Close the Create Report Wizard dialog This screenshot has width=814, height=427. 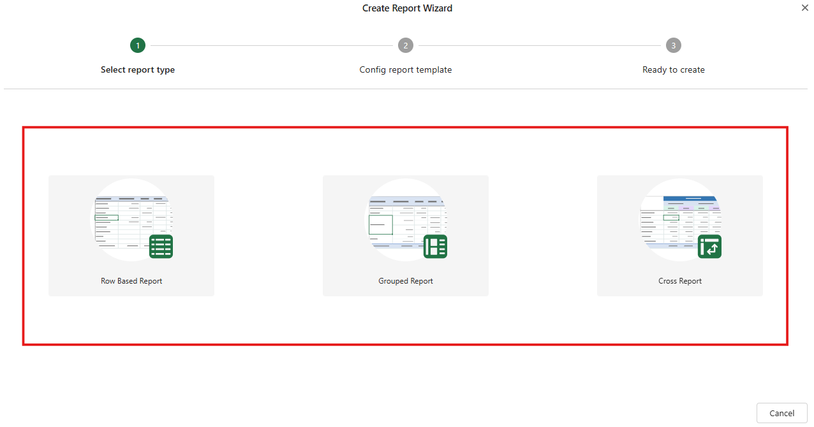pos(804,8)
